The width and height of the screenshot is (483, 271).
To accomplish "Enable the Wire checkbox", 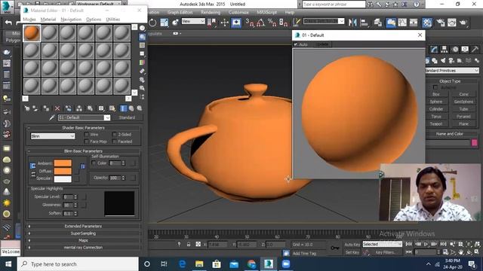I will click(87, 135).
